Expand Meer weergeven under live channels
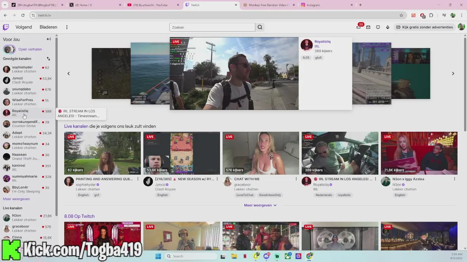This screenshot has width=467, height=262. pos(260,205)
